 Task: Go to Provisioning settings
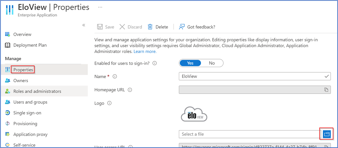tap(25, 124)
